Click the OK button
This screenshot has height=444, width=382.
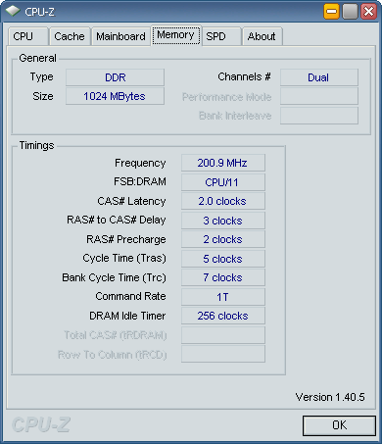click(x=339, y=425)
